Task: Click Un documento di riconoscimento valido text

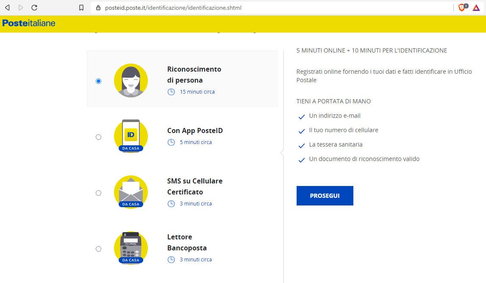Action: click(364, 159)
